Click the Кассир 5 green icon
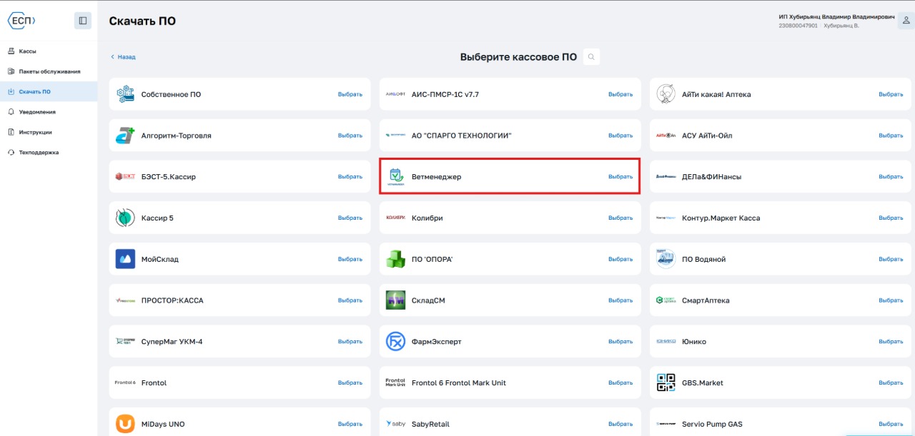The width and height of the screenshot is (915, 436). [125, 218]
